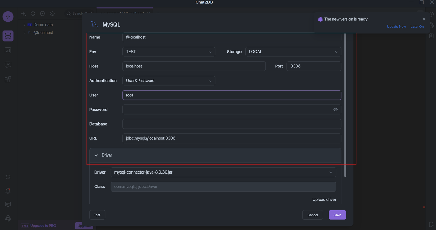Click the Free badge label
The height and width of the screenshot is (230, 436).
click(25, 226)
